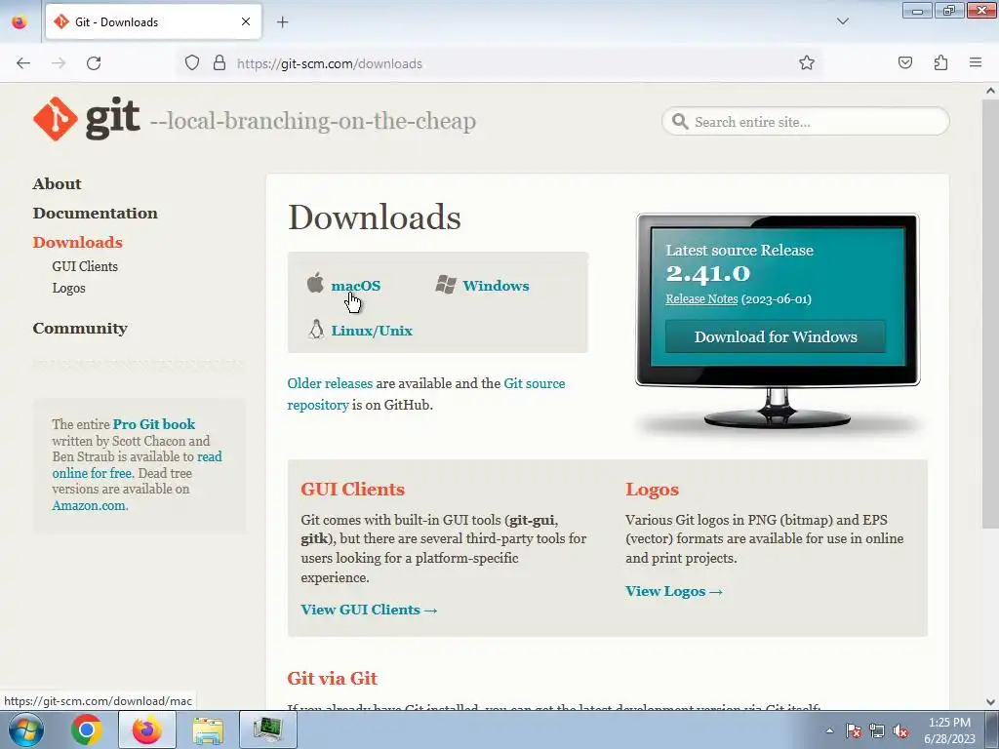
Task: Open the Community section
Action: click(80, 328)
